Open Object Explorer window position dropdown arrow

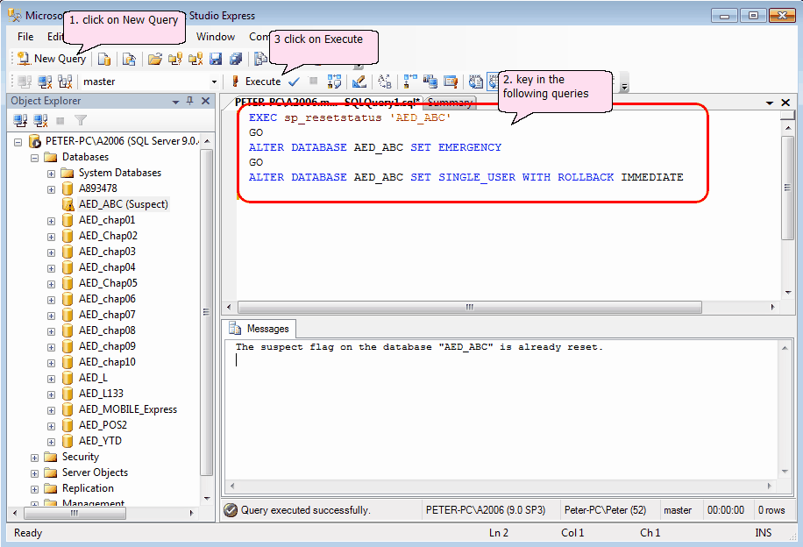[175, 102]
